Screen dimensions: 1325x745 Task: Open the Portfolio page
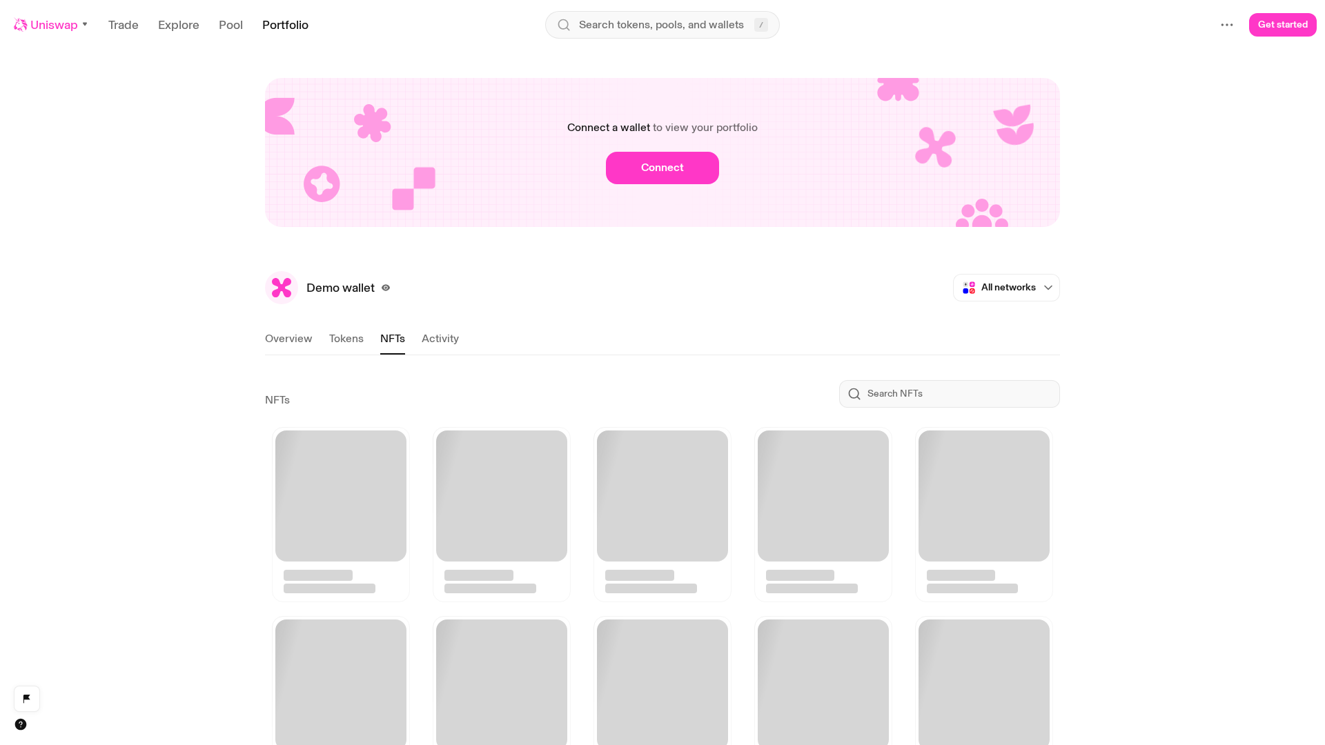tap(285, 25)
